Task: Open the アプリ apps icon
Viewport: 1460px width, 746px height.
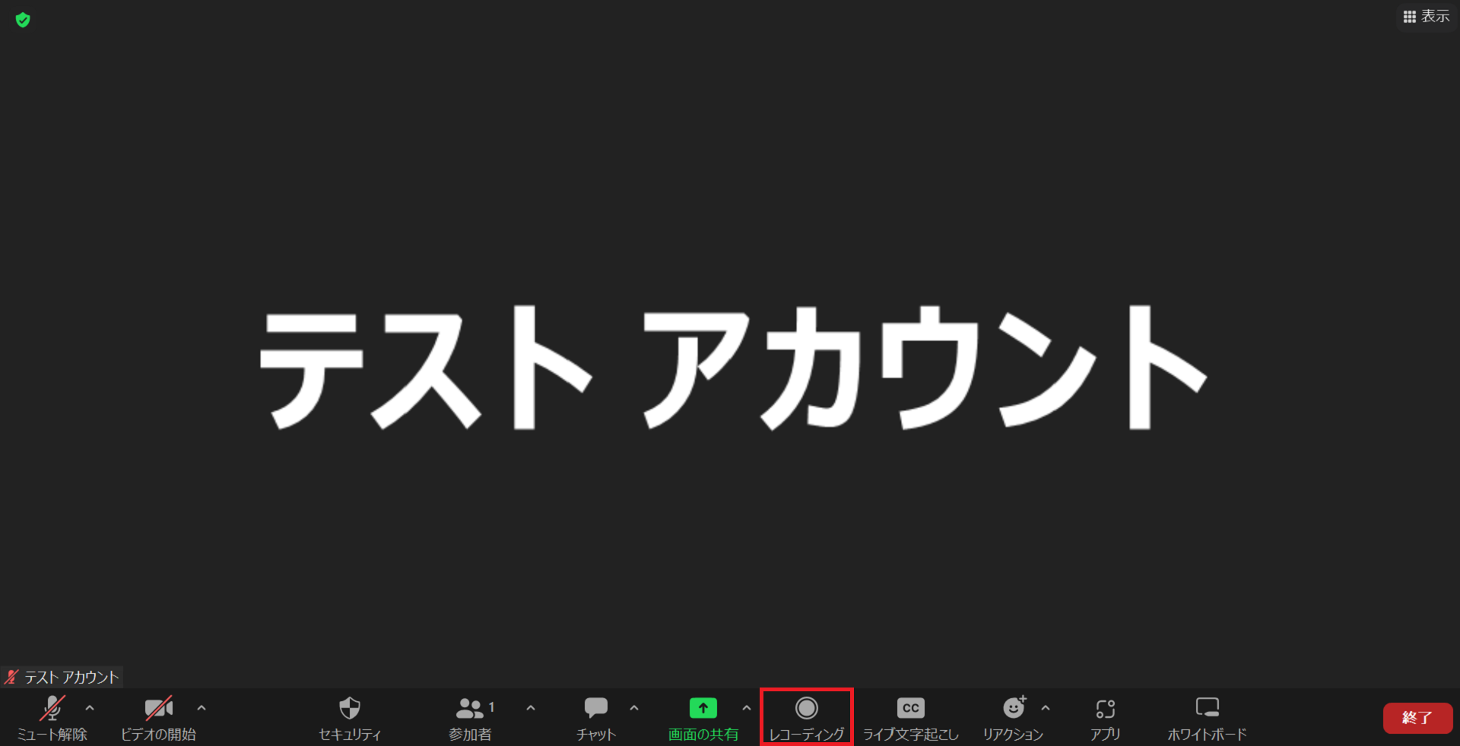Action: pos(1105,717)
